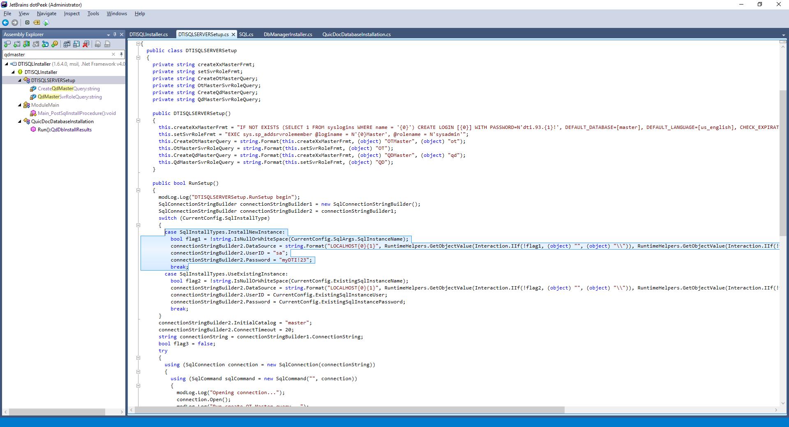
Task: Click the cloud play icon in toolbar
Action: (x=46, y=23)
